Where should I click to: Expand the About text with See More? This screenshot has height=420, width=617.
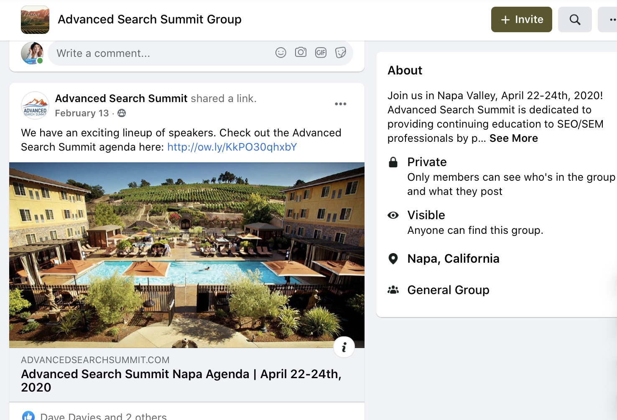click(513, 138)
